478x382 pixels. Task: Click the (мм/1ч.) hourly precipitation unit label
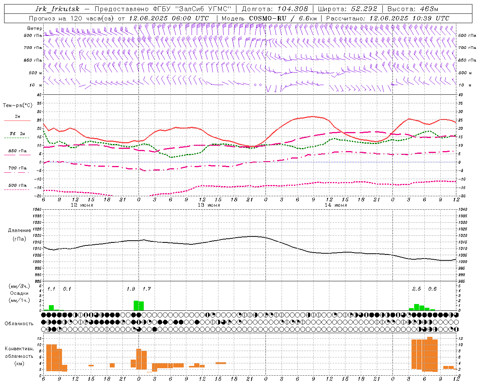[19, 300]
